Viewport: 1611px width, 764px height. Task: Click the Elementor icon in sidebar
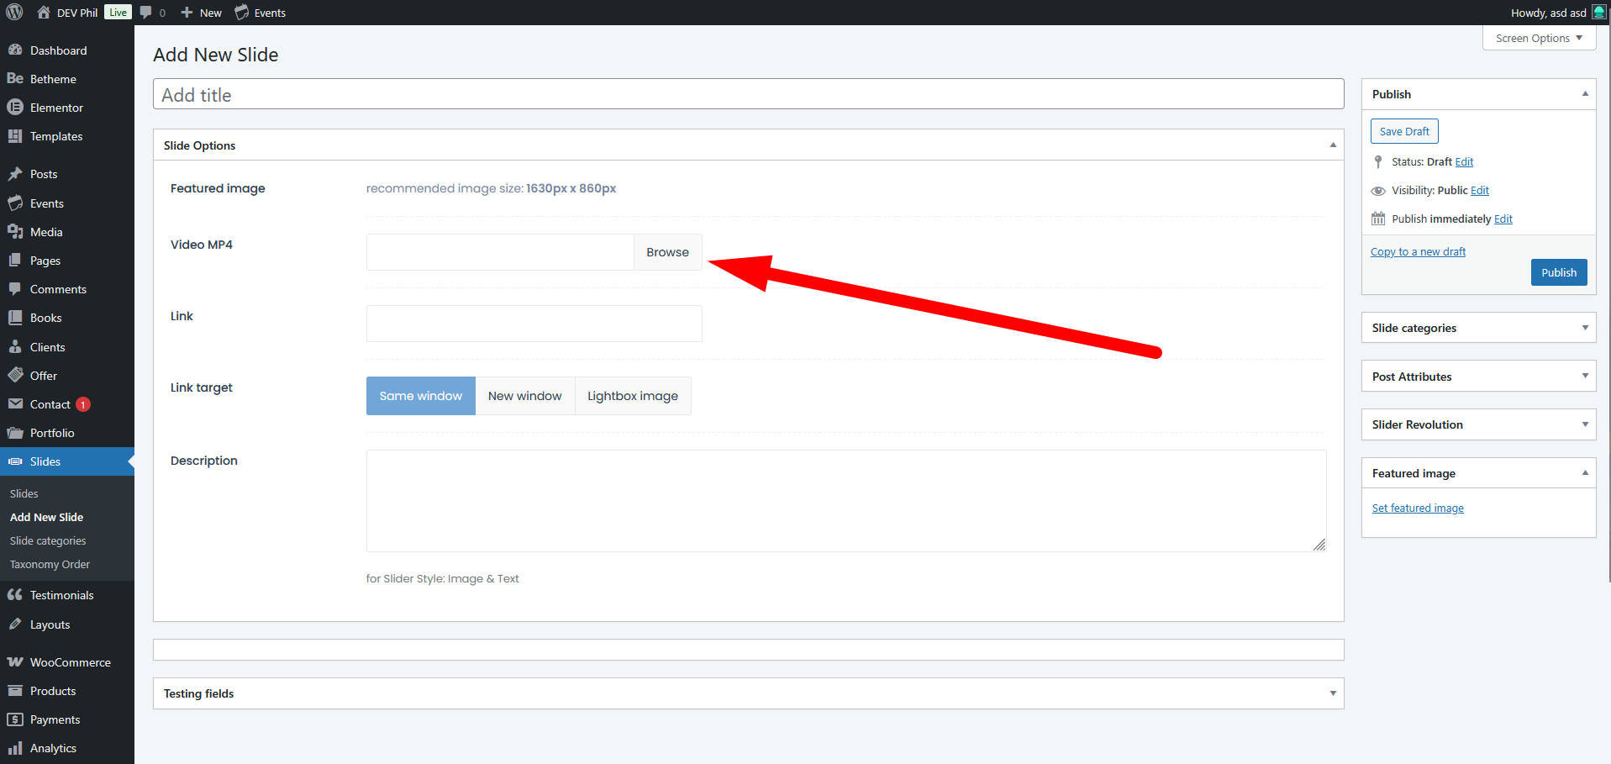(15, 108)
